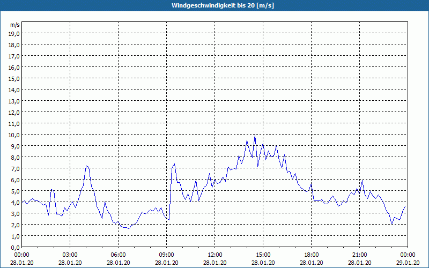Click the '17,0' y-axis value
This screenshot has height=268, width=429.
tap(14, 56)
